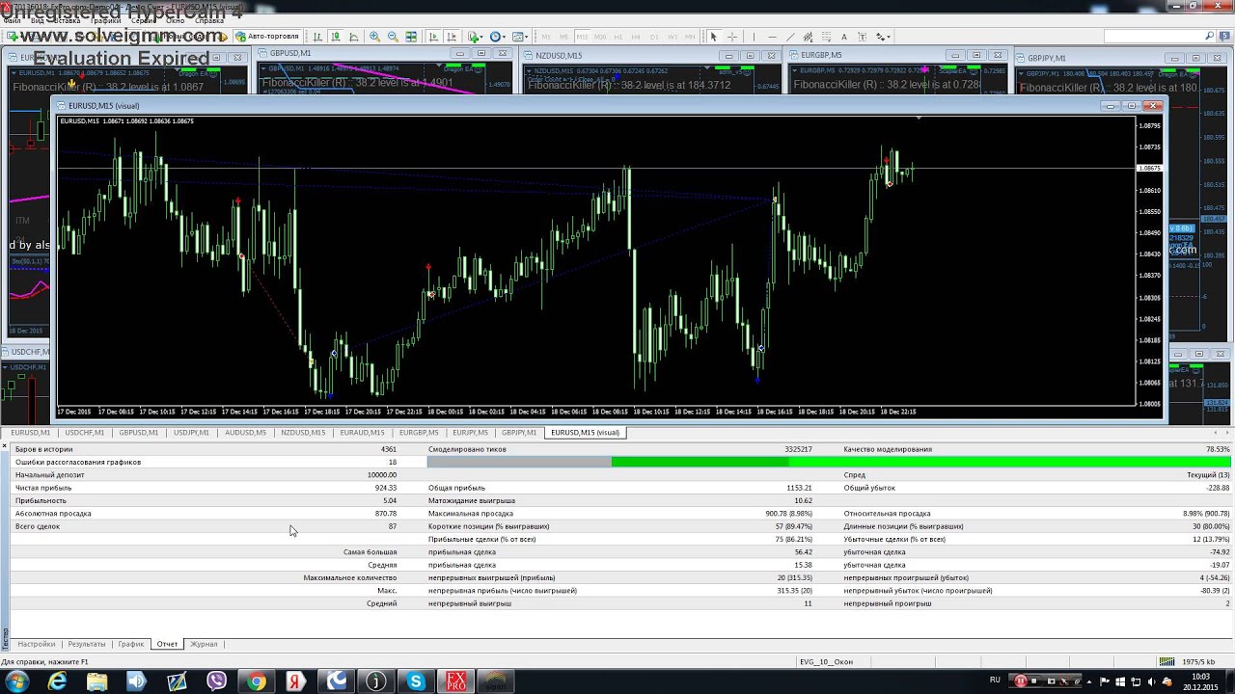Viewport: 1235px width, 694px height.
Task: Switch to the EURAUD,M15 chart tab
Action: pyautogui.click(x=362, y=433)
